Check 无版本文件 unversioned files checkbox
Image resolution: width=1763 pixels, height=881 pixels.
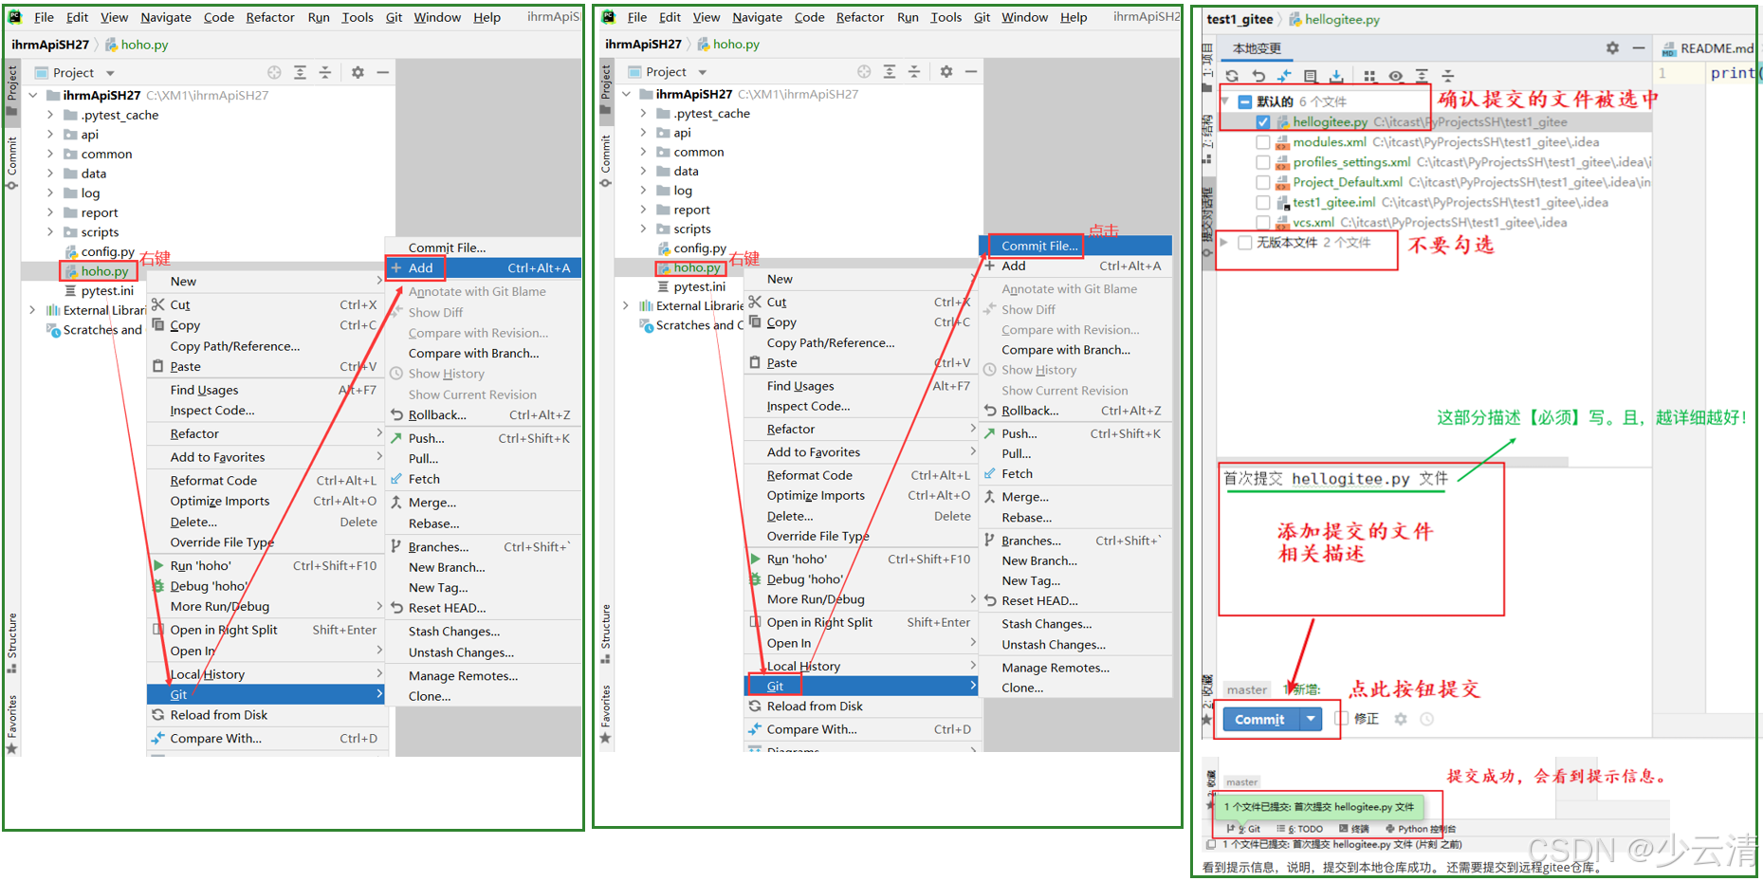click(x=1244, y=243)
